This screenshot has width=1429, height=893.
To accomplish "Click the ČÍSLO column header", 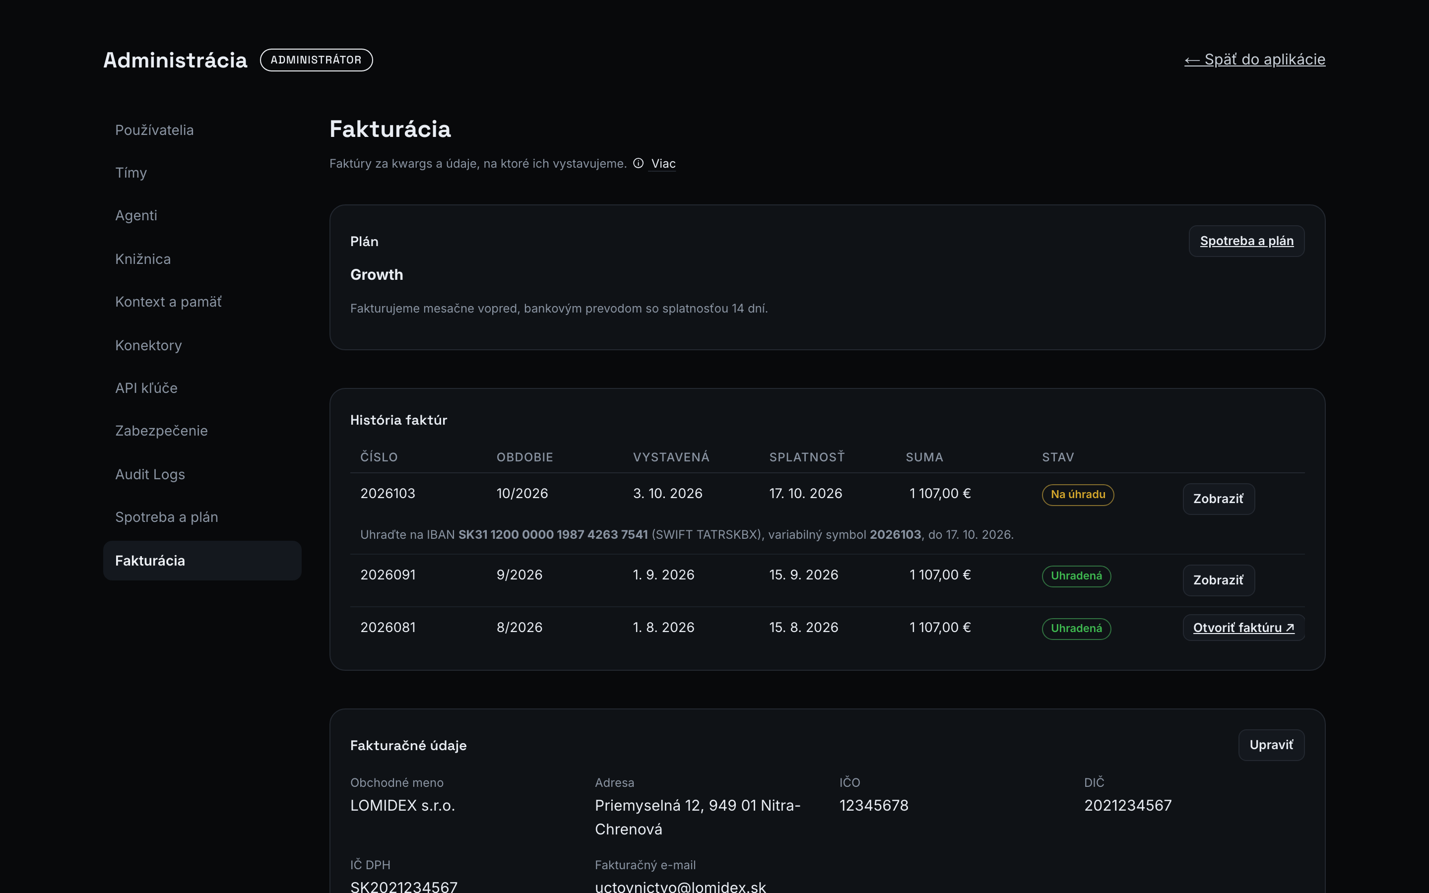I will pos(379,458).
